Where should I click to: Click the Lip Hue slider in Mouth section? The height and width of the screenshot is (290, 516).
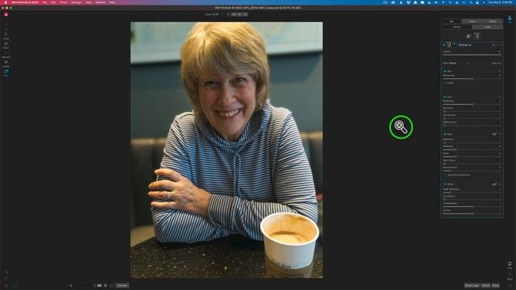472,213
